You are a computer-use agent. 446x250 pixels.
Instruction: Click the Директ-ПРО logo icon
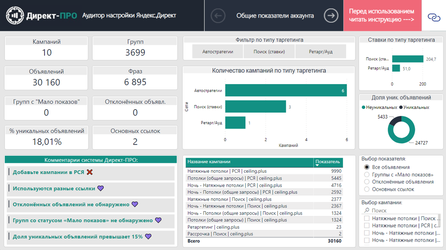coord(14,16)
